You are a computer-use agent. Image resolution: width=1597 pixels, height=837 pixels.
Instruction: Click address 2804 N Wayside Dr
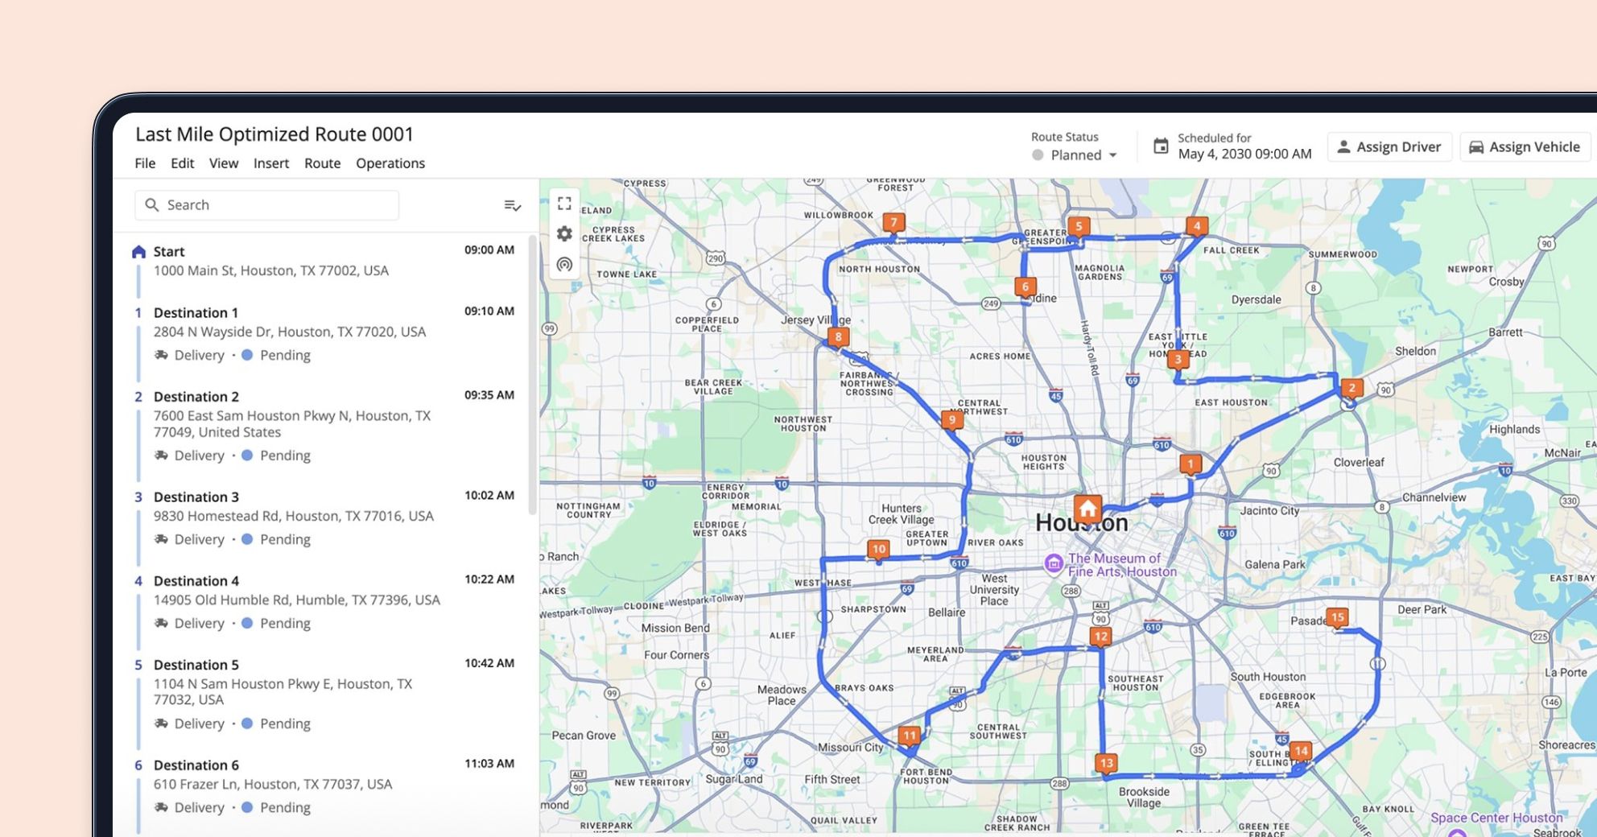tap(290, 332)
